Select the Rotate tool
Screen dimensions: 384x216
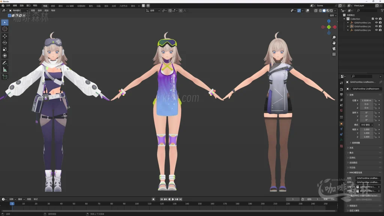coord(4,43)
